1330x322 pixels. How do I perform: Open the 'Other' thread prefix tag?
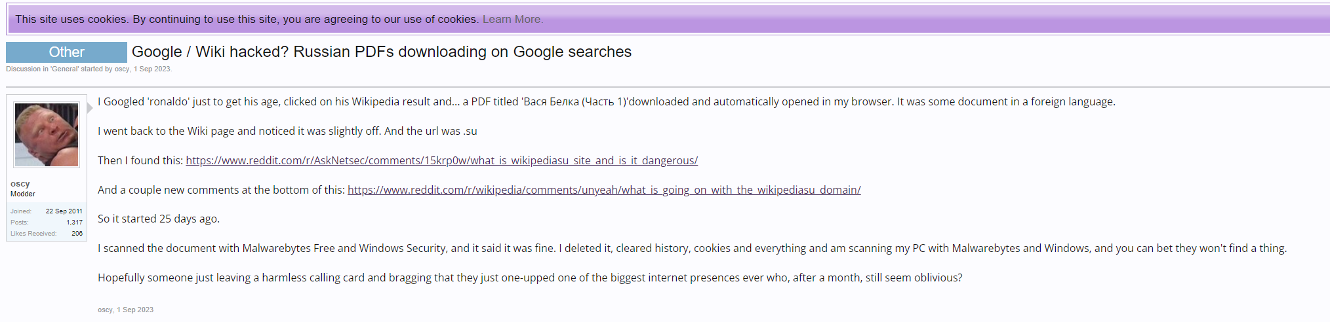[66, 52]
